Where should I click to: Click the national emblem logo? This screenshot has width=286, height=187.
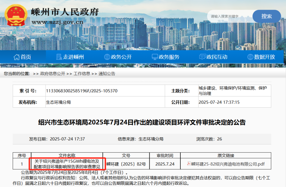pyautogui.click(x=16, y=15)
